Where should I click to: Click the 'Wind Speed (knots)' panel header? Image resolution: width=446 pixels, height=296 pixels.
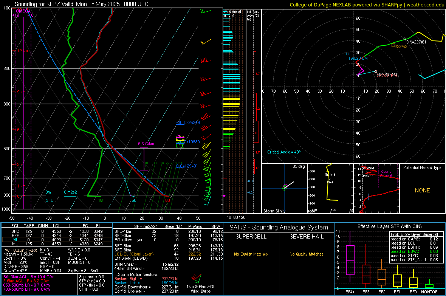pos(232,13)
